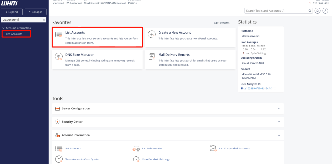Image resolution: width=332 pixels, height=164 pixels.
Task: Select List Accounts in sidebar tree
Action: pyautogui.click(x=14, y=34)
